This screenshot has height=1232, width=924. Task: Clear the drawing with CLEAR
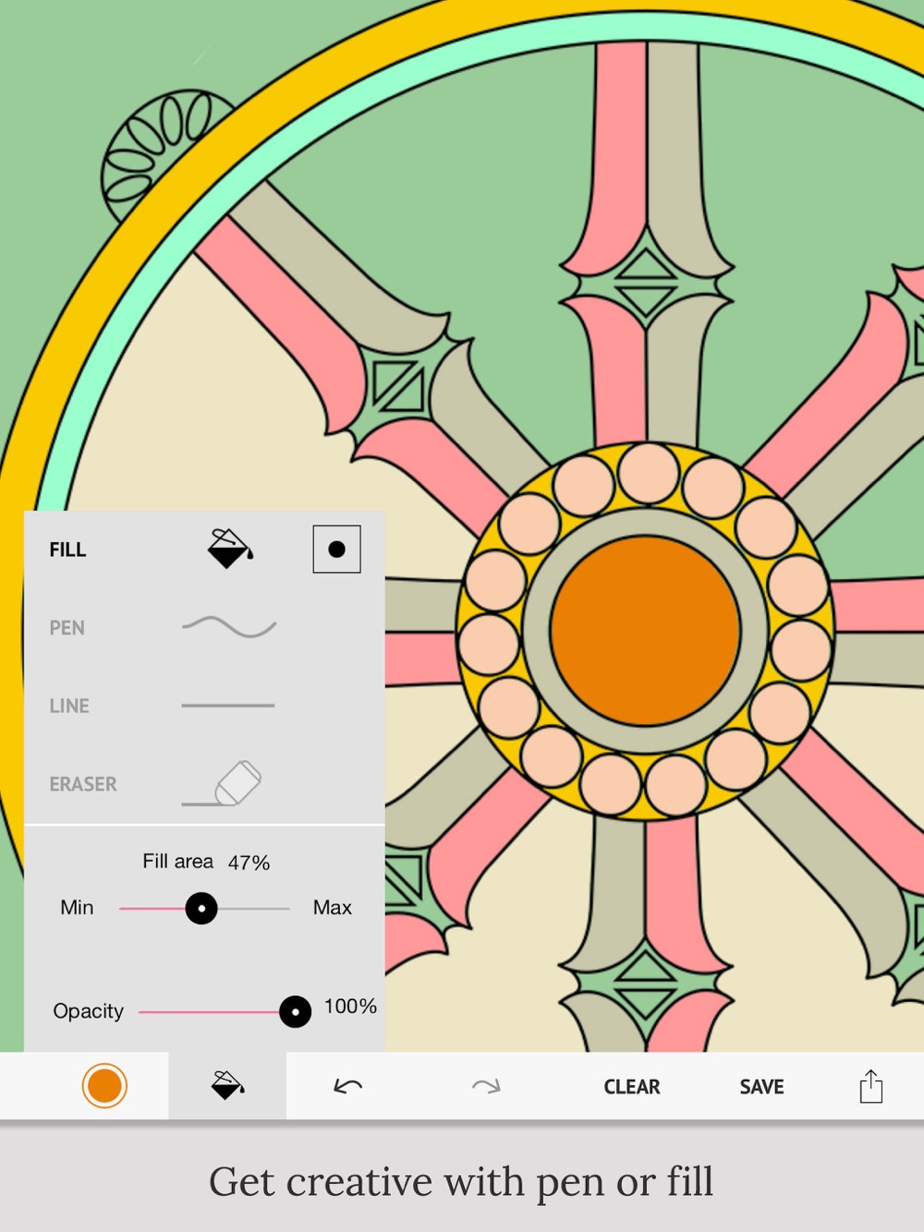632,1087
